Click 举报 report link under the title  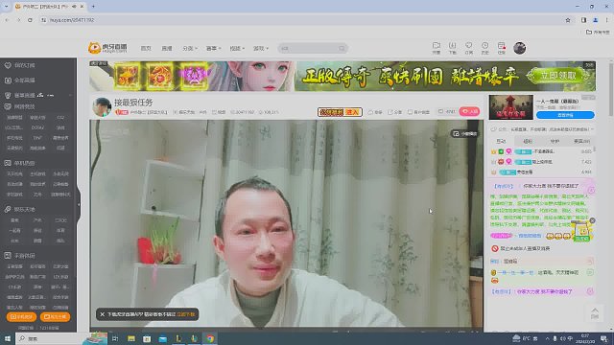point(375,112)
